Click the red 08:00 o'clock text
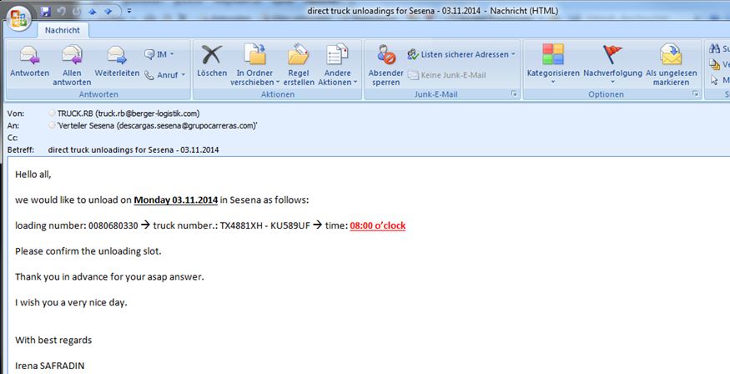The image size is (730, 374). tap(378, 226)
